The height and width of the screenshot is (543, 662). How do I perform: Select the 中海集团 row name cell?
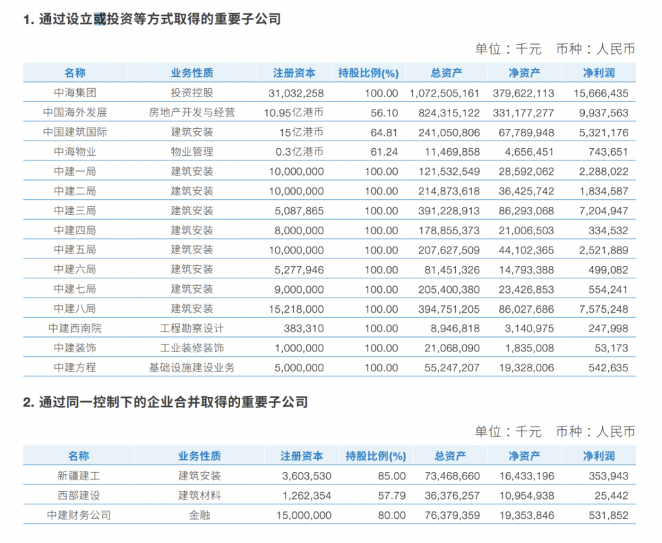74,93
